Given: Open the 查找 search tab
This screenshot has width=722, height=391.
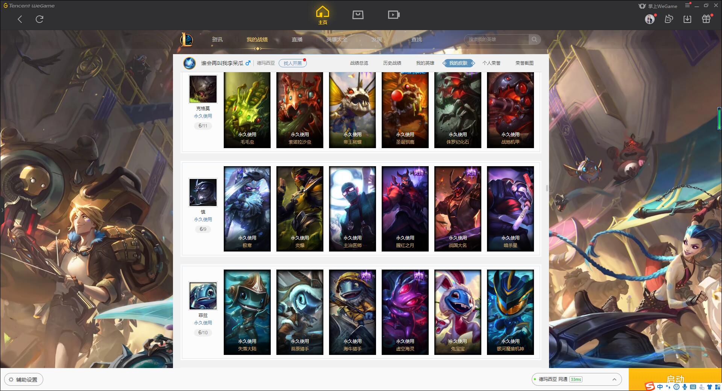Looking at the screenshot, I should pos(417,39).
